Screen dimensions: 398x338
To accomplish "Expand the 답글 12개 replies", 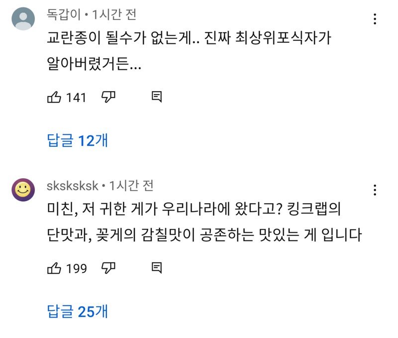I will 77,141.
